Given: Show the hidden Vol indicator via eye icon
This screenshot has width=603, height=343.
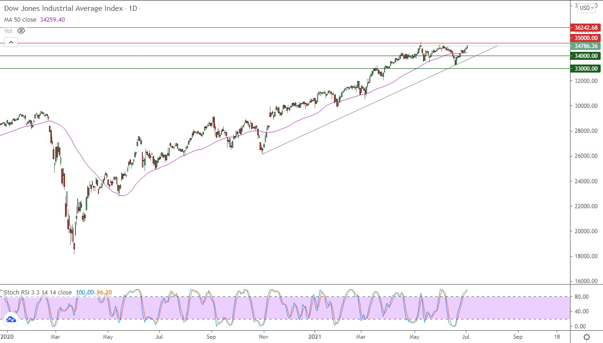Looking at the screenshot, I should coord(21,31).
